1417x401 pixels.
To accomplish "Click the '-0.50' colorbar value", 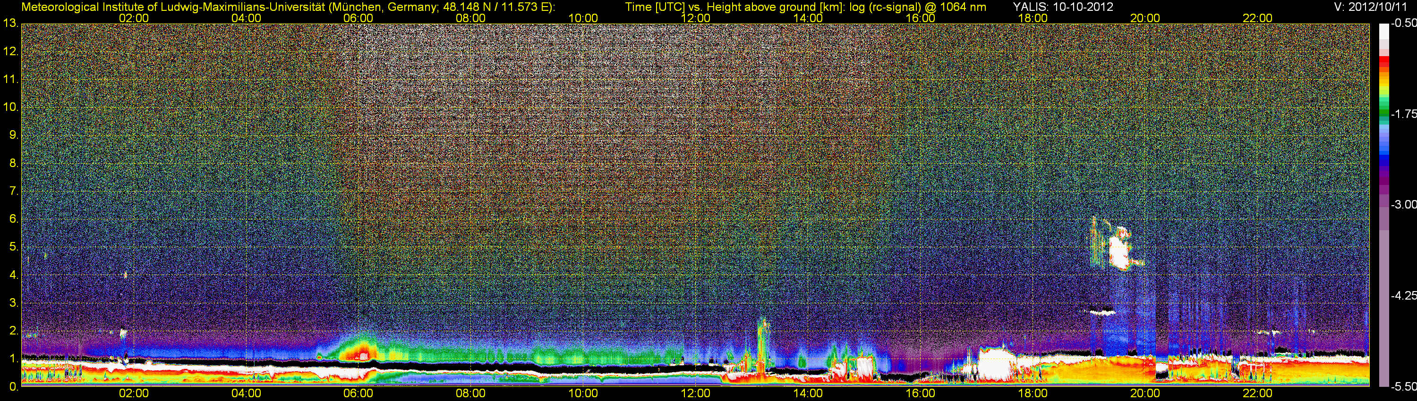I will [x=1403, y=23].
